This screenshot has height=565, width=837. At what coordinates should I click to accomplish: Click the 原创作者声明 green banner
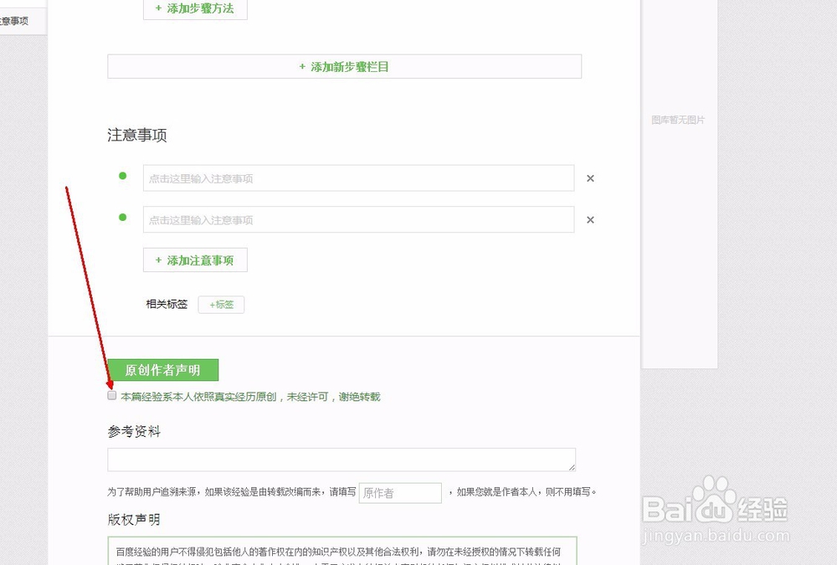click(x=163, y=369)
